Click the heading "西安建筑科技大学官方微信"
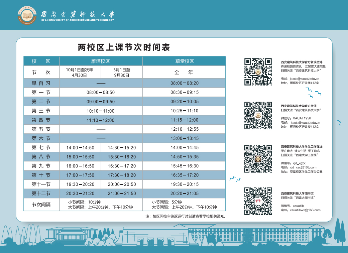Image resolution: width=348 pixels, height=253 pixels. pyautogui.click(x=299, y=106)
